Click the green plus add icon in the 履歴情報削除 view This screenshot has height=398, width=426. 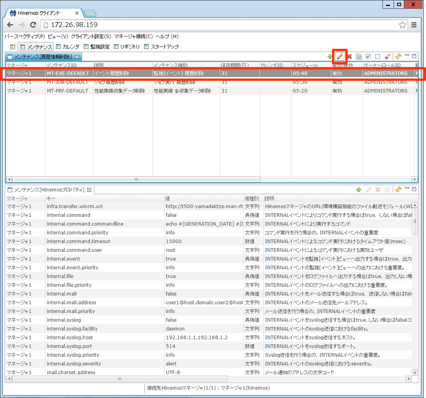330,56
